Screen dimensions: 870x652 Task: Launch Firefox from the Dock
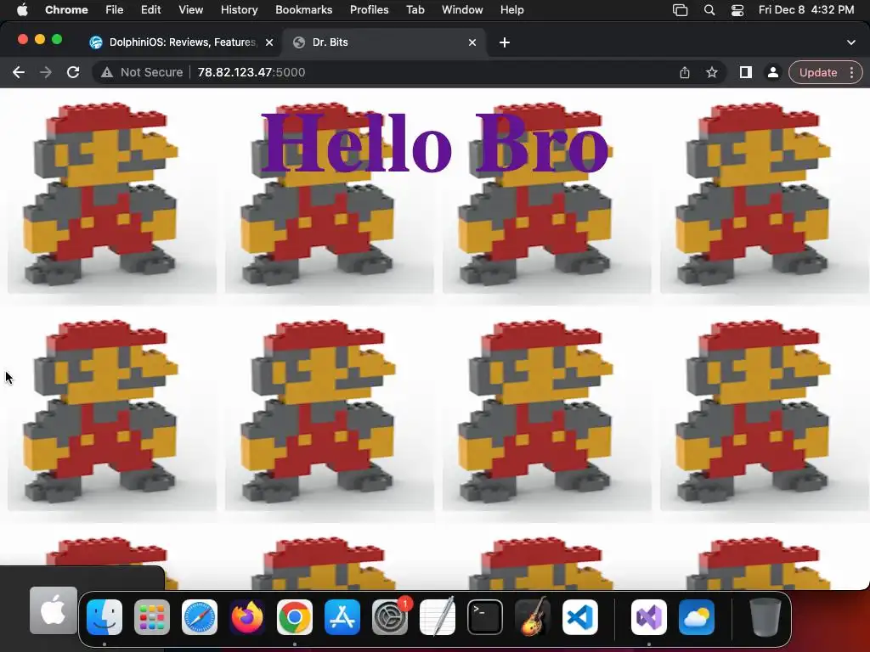point(247,617)
